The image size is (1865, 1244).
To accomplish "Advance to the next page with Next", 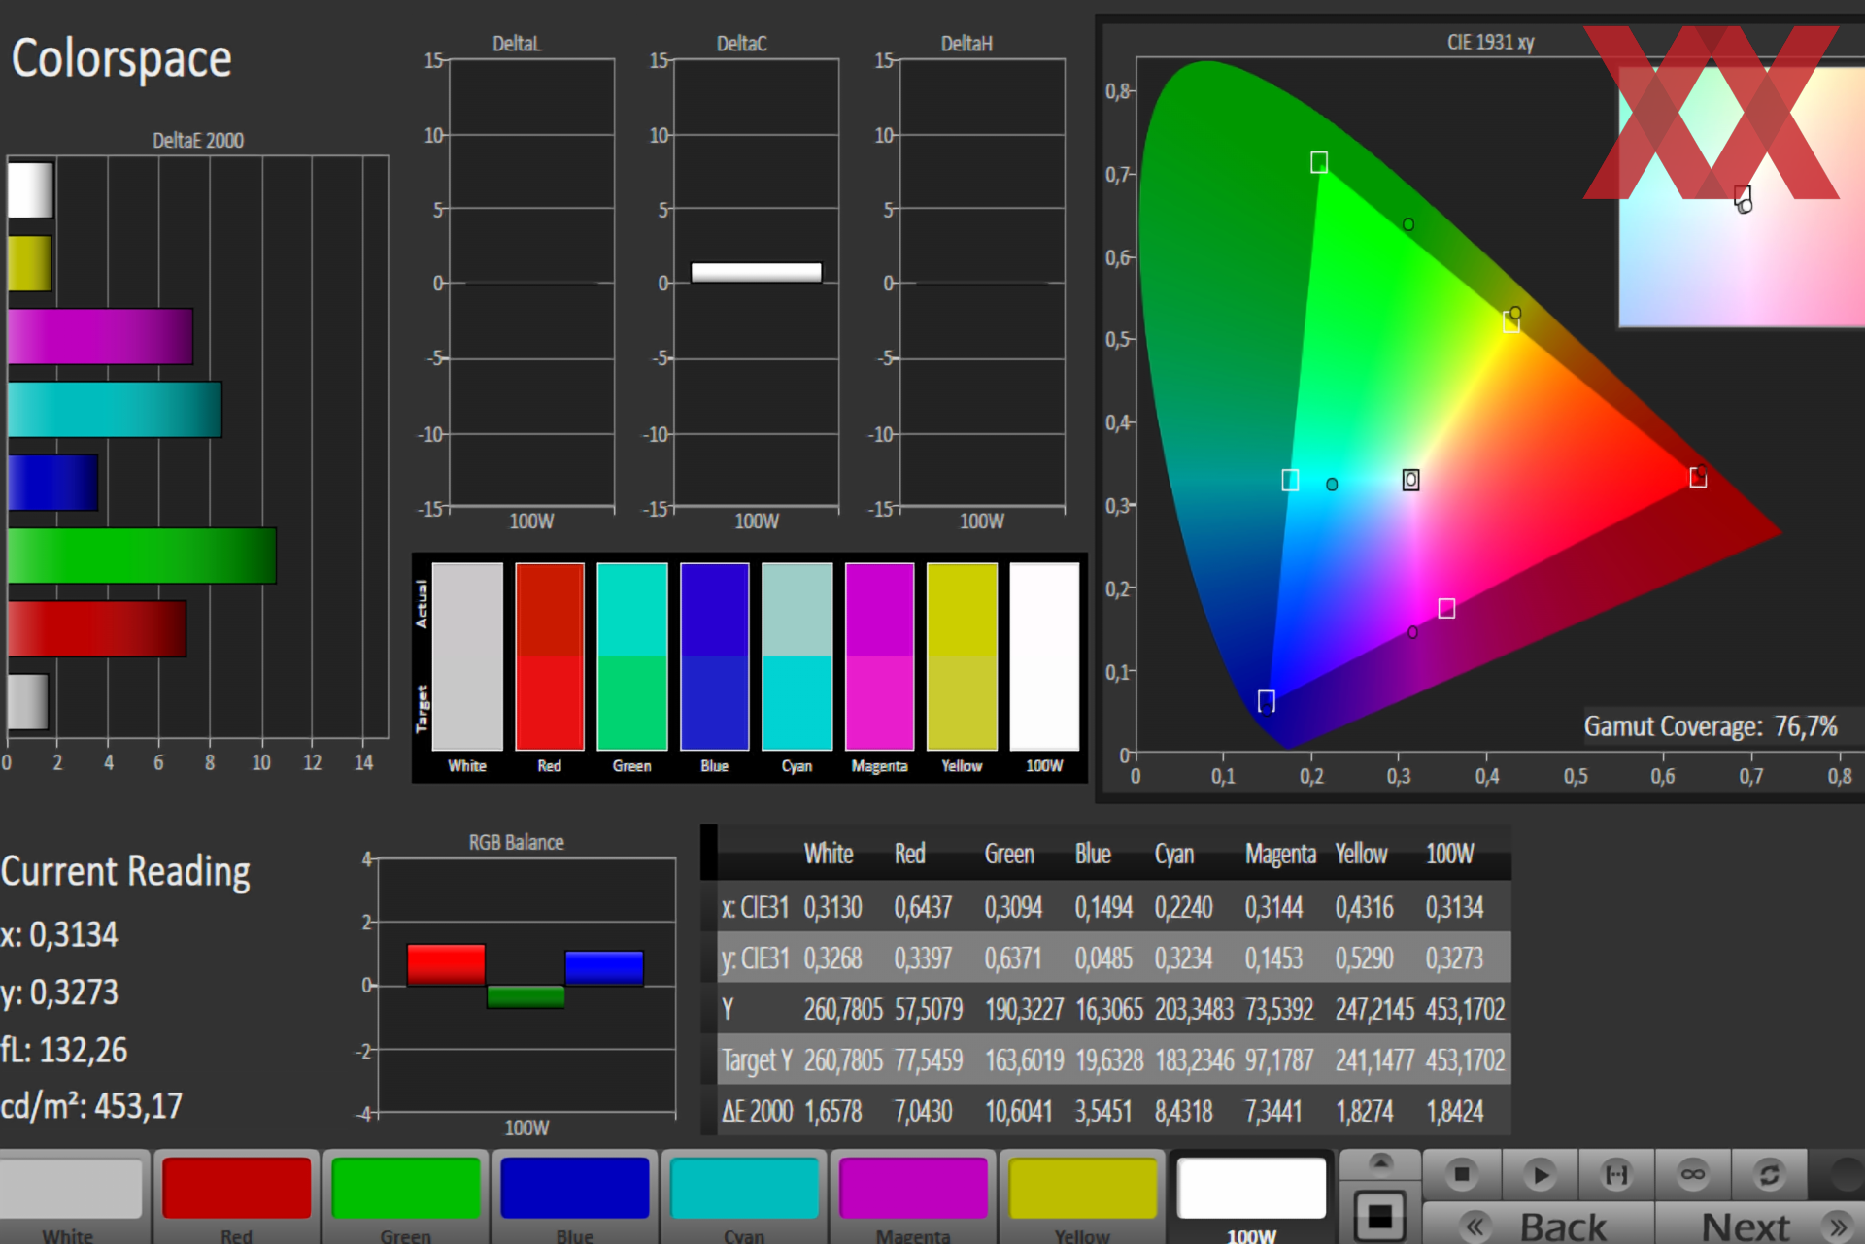I will 1760,1226.
